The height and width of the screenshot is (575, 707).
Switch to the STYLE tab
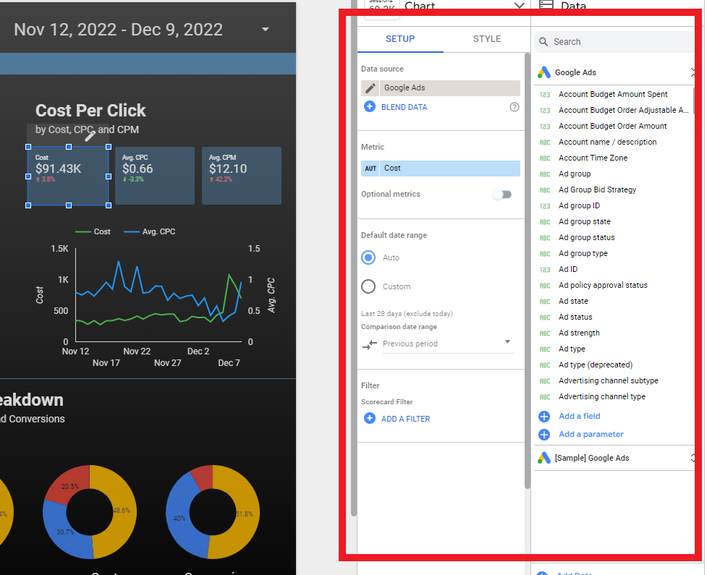(x=486, y=39)
